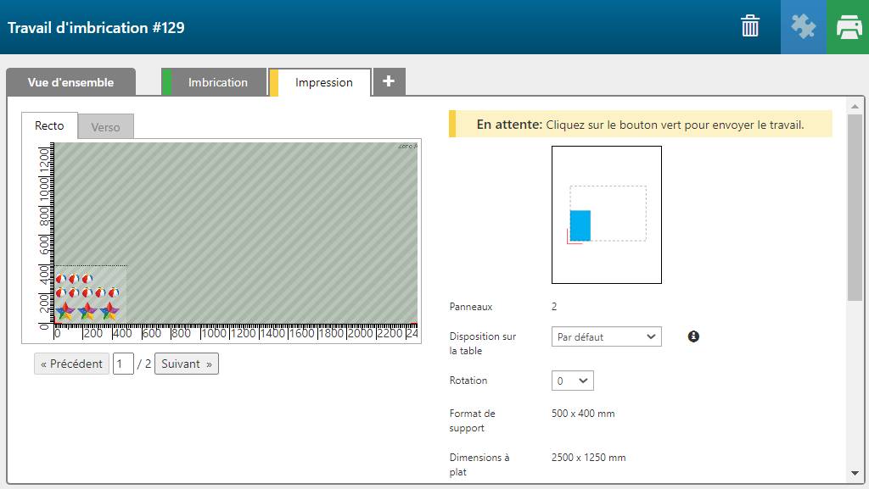The image size is (869, 489).
Task: Click the page number input field
Action: click(123, 364)
